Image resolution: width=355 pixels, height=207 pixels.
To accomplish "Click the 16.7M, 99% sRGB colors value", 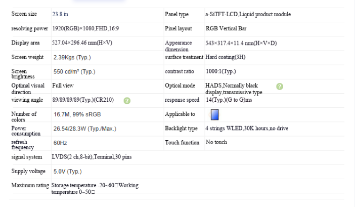I will click(x=77, y=114).
